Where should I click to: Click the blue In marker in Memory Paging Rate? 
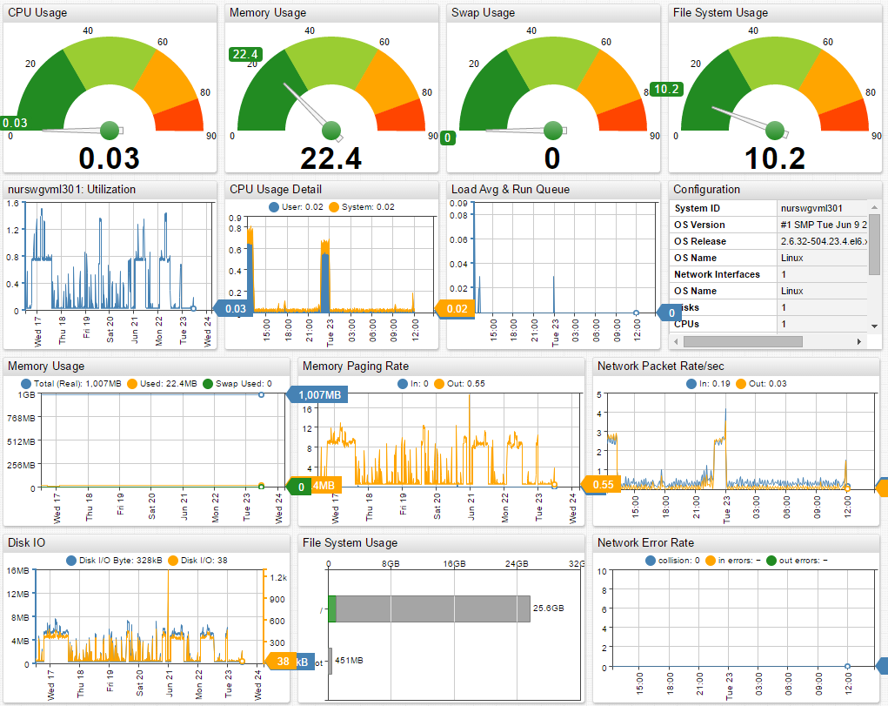click(403, 383)
